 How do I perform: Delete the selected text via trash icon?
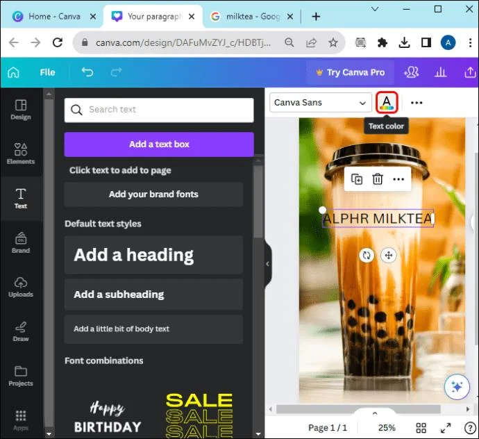pos(377,179)
